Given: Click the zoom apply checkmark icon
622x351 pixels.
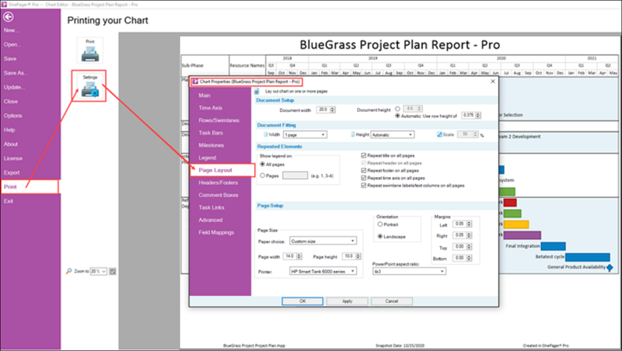Looking at the screenshot, I should point(113,271).
